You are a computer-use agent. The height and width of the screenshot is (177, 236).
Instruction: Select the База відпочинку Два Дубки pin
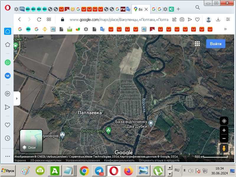(151, 123)
